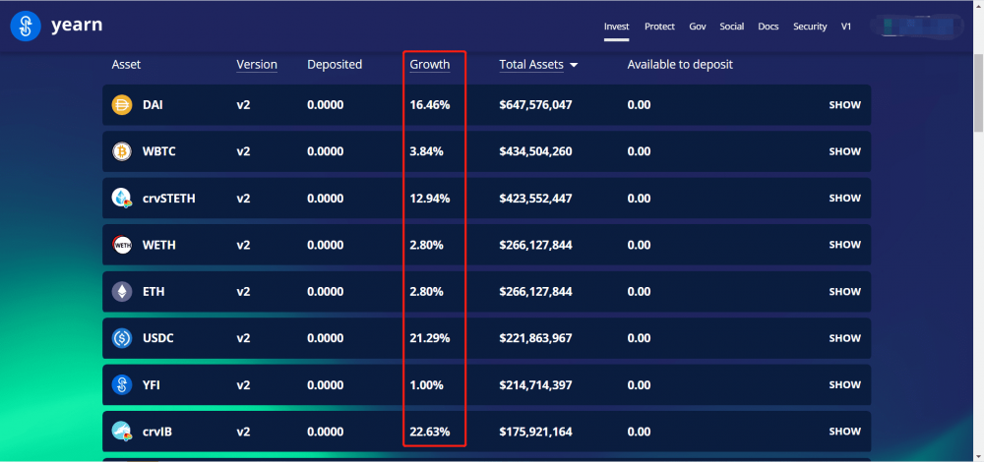Image resolution: width=984 pixels, height=462 pixels.
Task: Expand the DAI vault with SHOW
Action: pos(844,105)
